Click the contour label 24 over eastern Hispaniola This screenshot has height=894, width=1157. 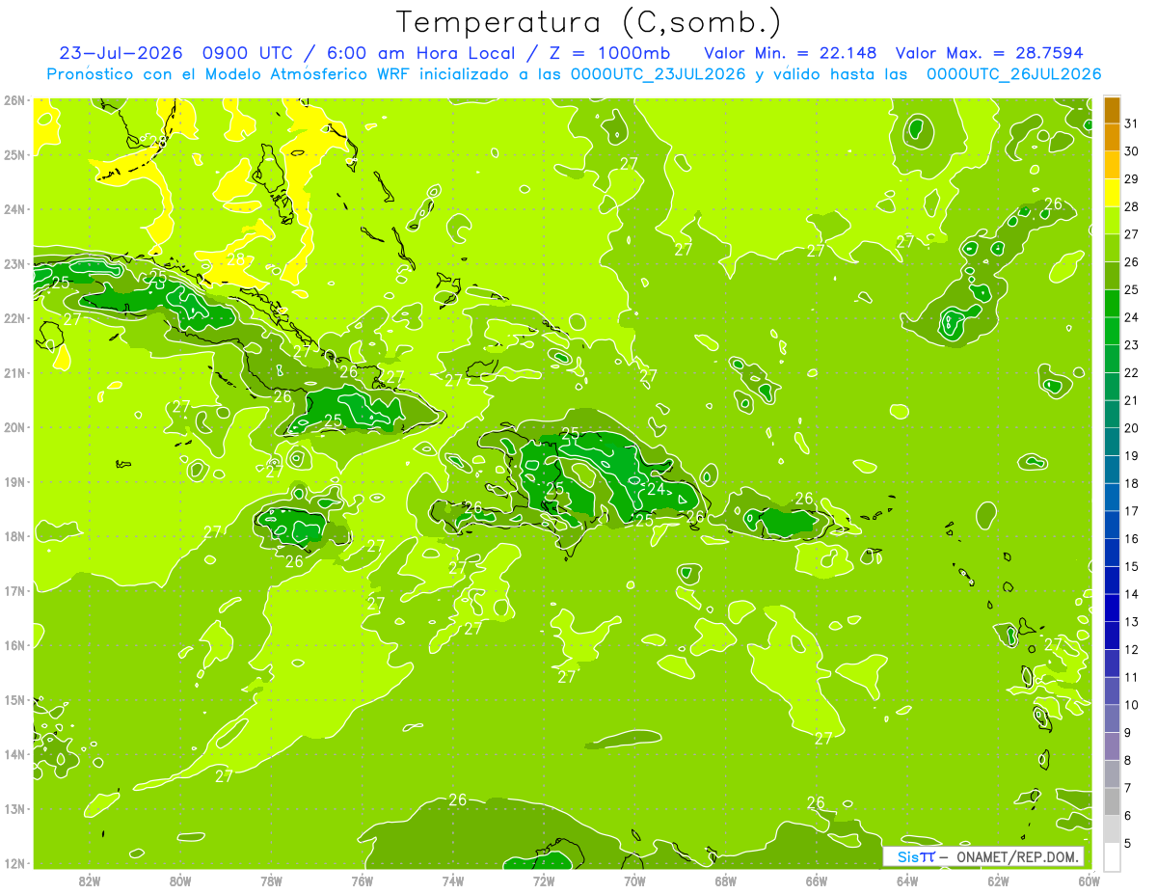656,489
